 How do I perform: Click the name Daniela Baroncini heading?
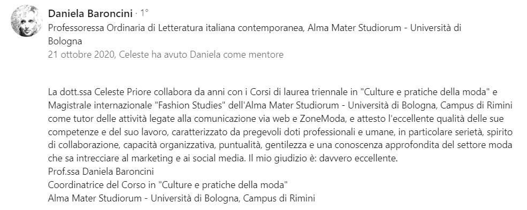90,13
